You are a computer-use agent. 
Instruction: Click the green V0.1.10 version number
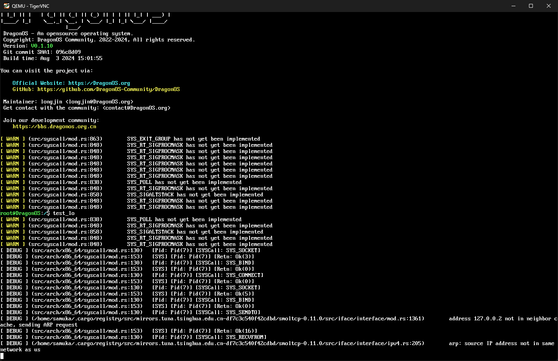click(x=42, y=46)
